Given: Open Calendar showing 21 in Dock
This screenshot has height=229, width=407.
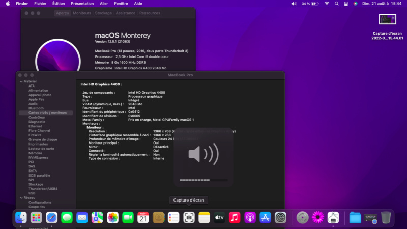Looking at the screenshot, I should (x=143, y=218).
